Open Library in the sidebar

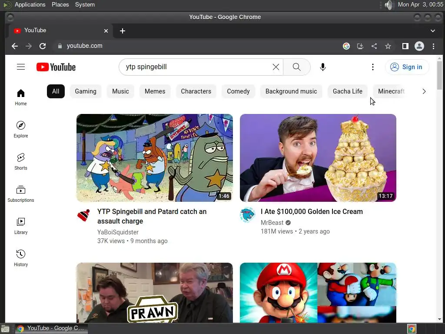pyautogui.click(x=21, y=226)
